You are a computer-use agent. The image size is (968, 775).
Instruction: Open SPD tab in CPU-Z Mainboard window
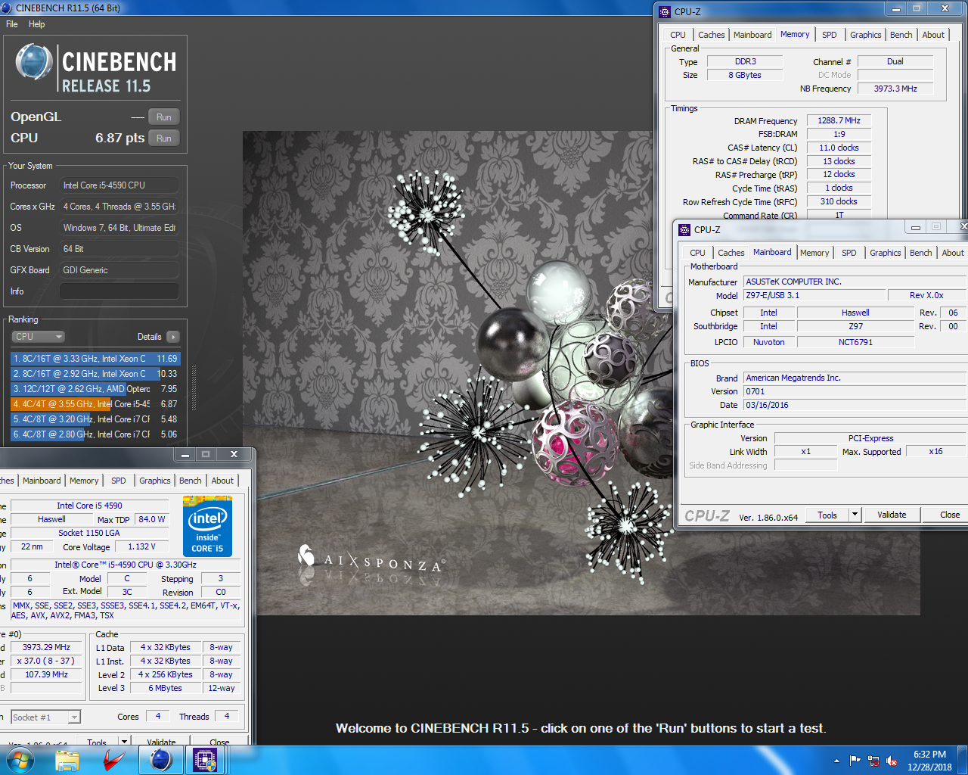849,253
